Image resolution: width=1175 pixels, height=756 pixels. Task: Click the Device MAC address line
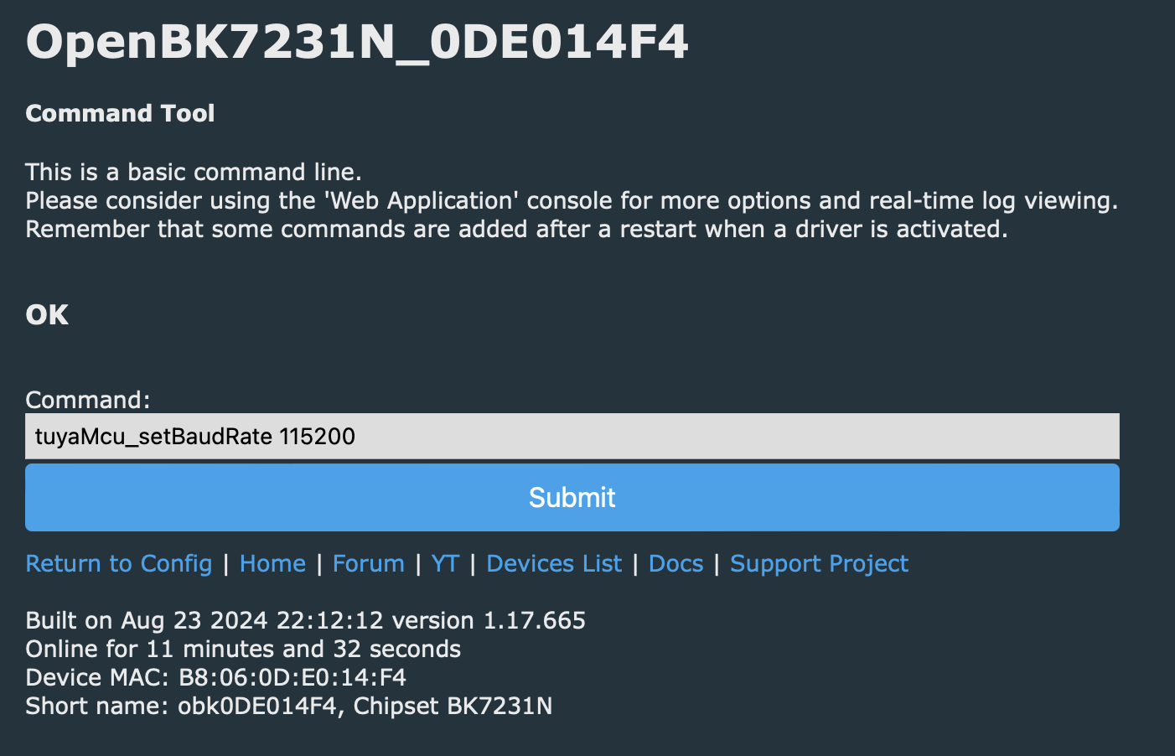(x=216, y=677)
